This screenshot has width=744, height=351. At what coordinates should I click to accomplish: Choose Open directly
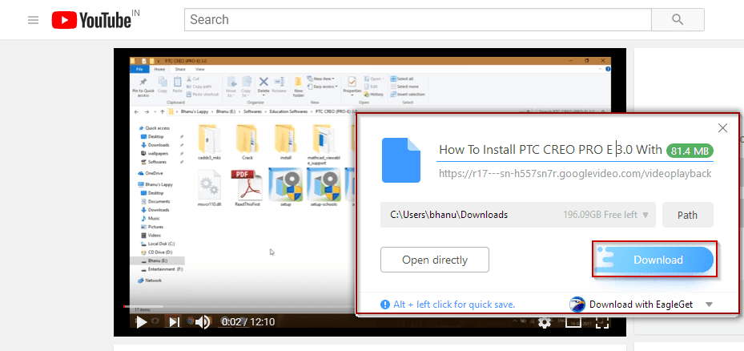tap(435, 260)
